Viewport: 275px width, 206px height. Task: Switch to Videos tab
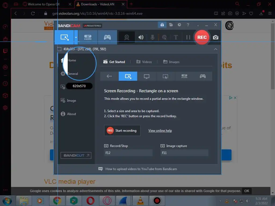[x=144, y=62]
